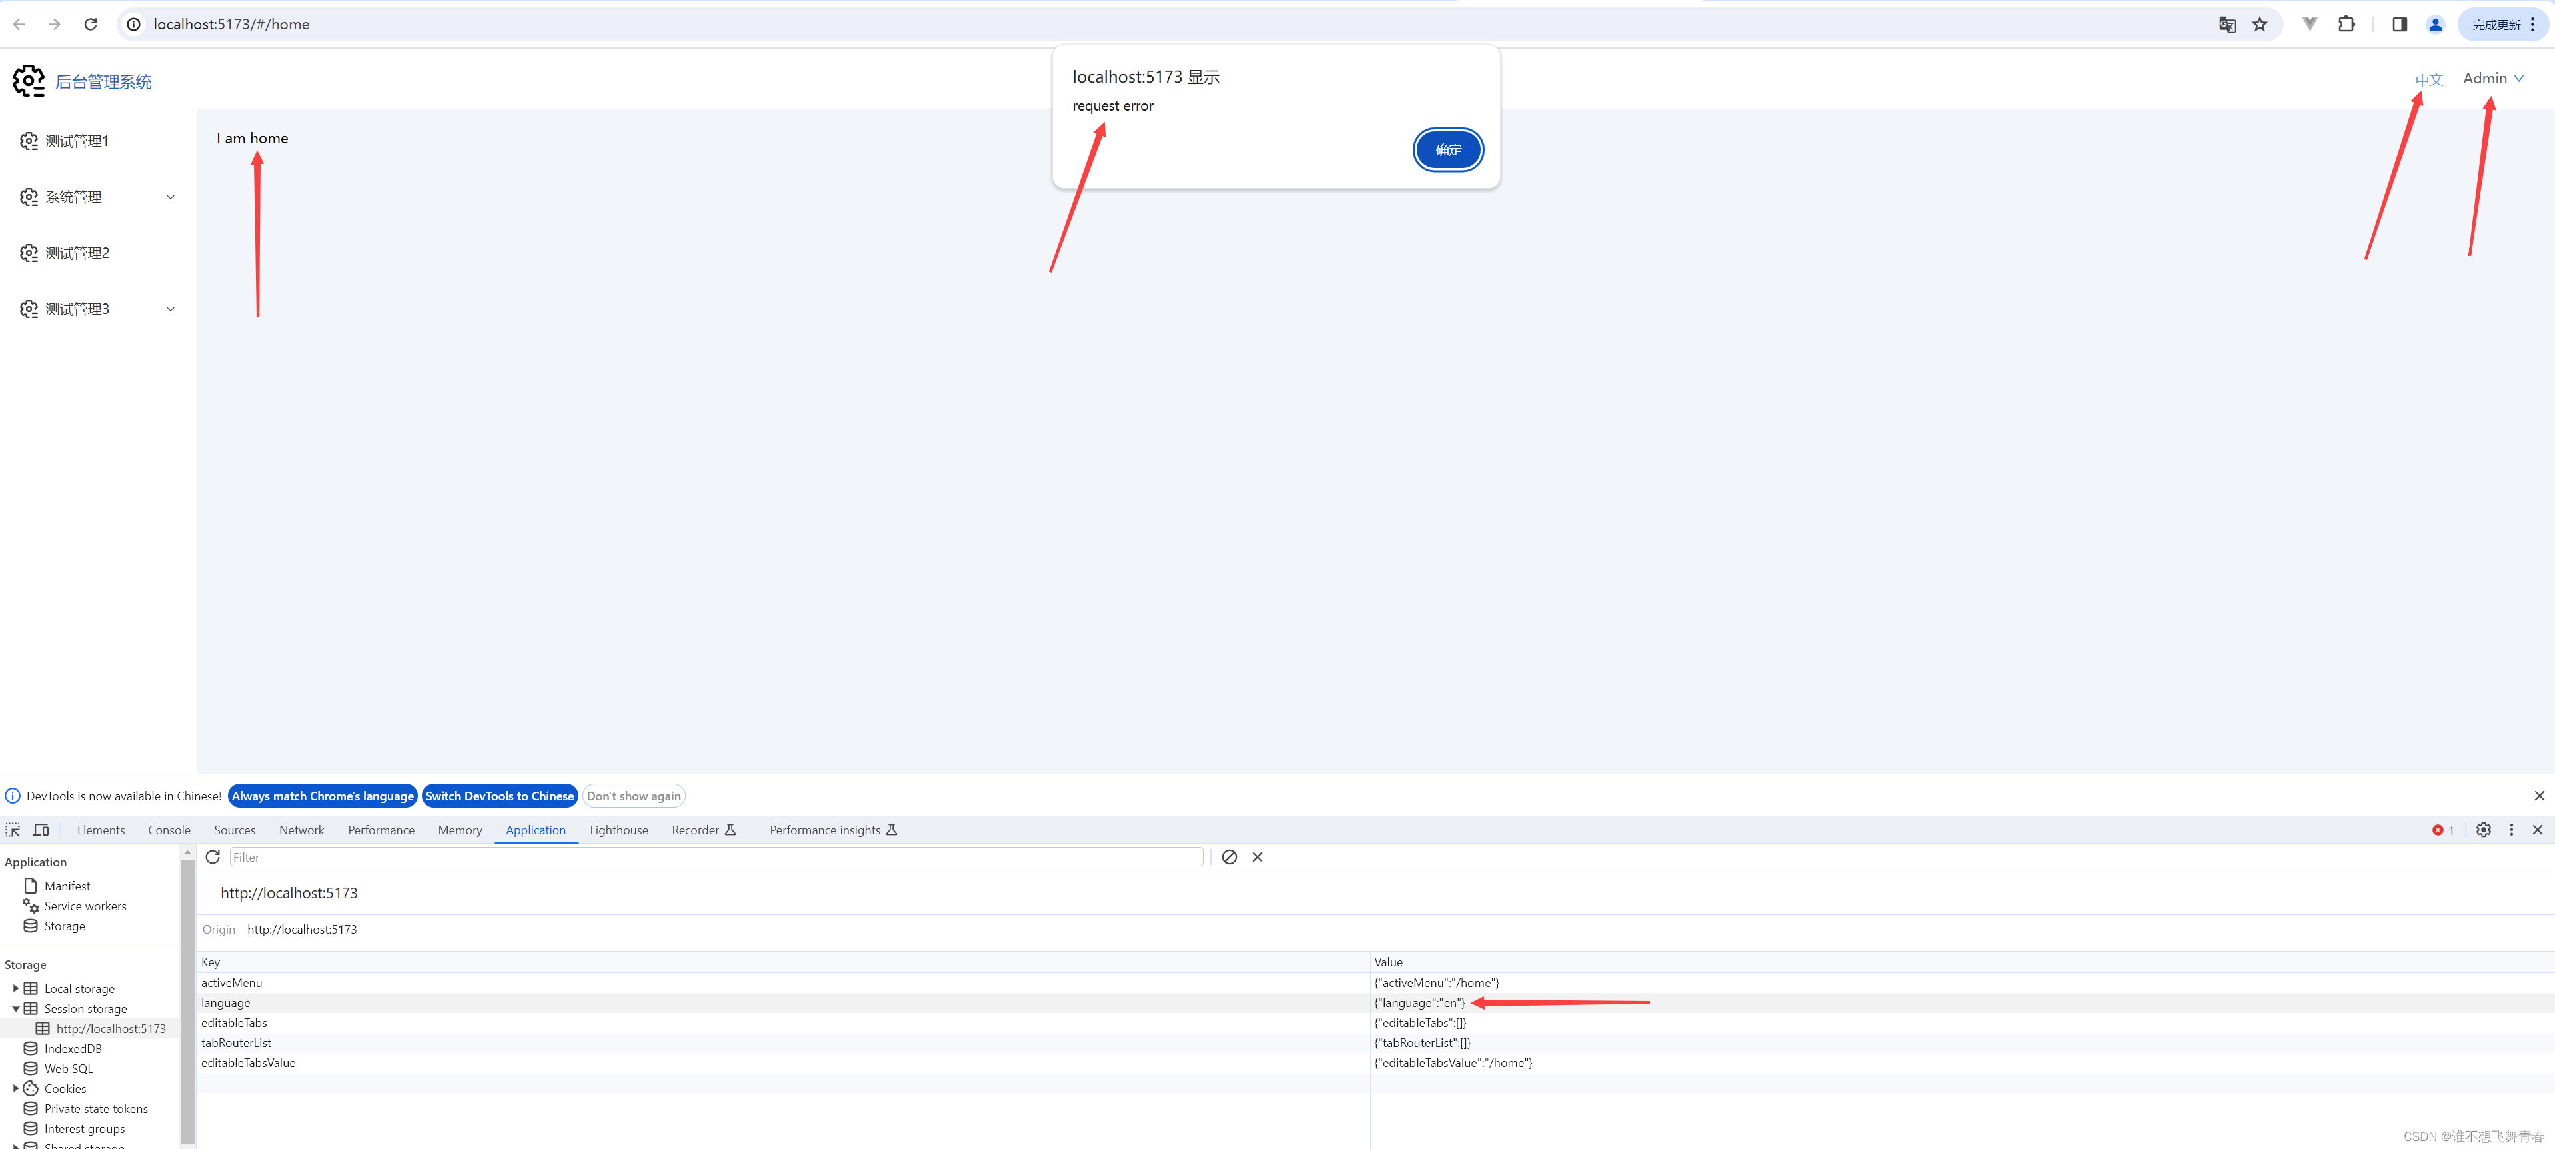Toggle the device toolbar icon
2555x1149 pixels.
click(x=41, y=830)
